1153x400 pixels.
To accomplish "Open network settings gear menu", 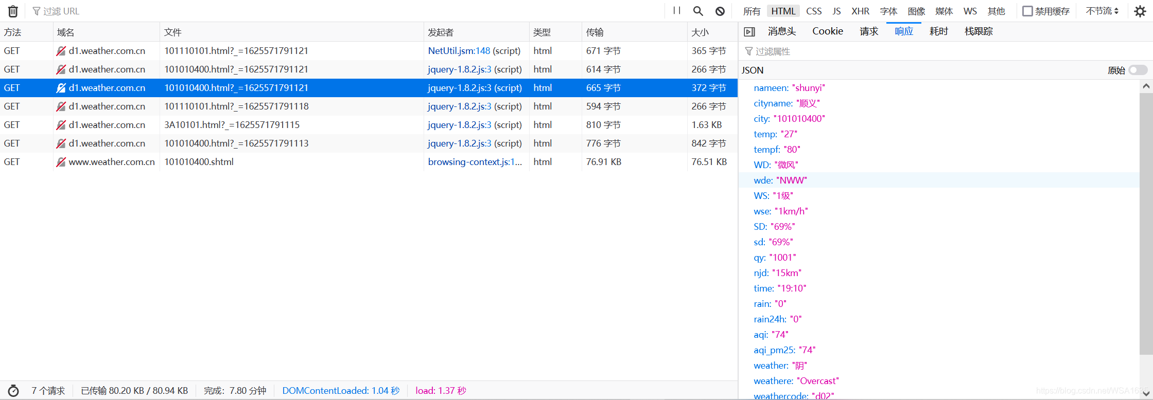I will [1140, 11].
